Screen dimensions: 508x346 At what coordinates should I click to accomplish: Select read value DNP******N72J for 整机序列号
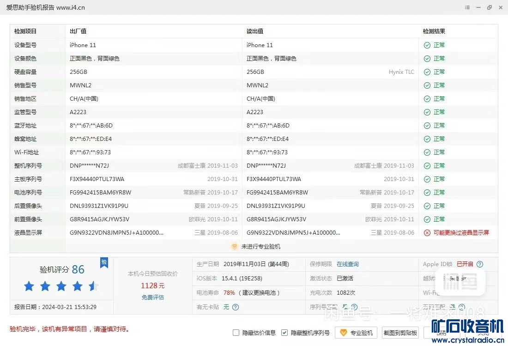click(x=266, y=166)
